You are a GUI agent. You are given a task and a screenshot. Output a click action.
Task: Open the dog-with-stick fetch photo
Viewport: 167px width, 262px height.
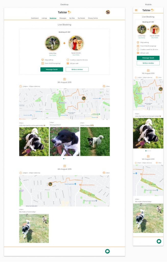[x=65, y=141]
